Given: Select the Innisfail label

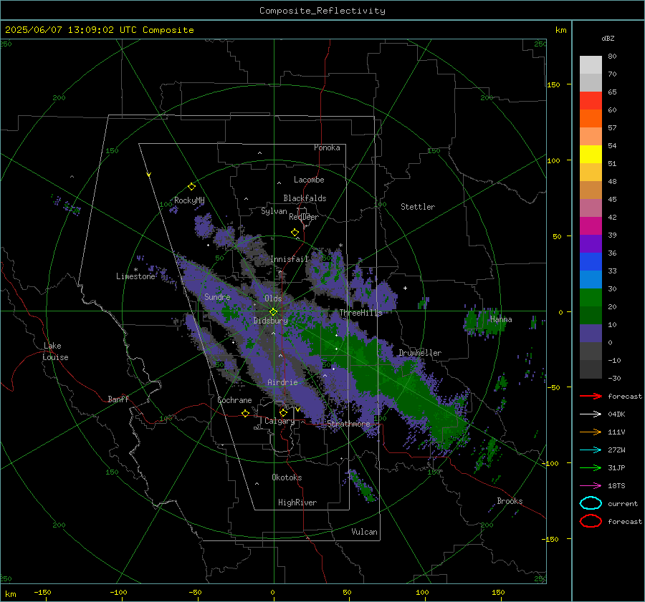Looking at the screenshot, I should point(290,259).
